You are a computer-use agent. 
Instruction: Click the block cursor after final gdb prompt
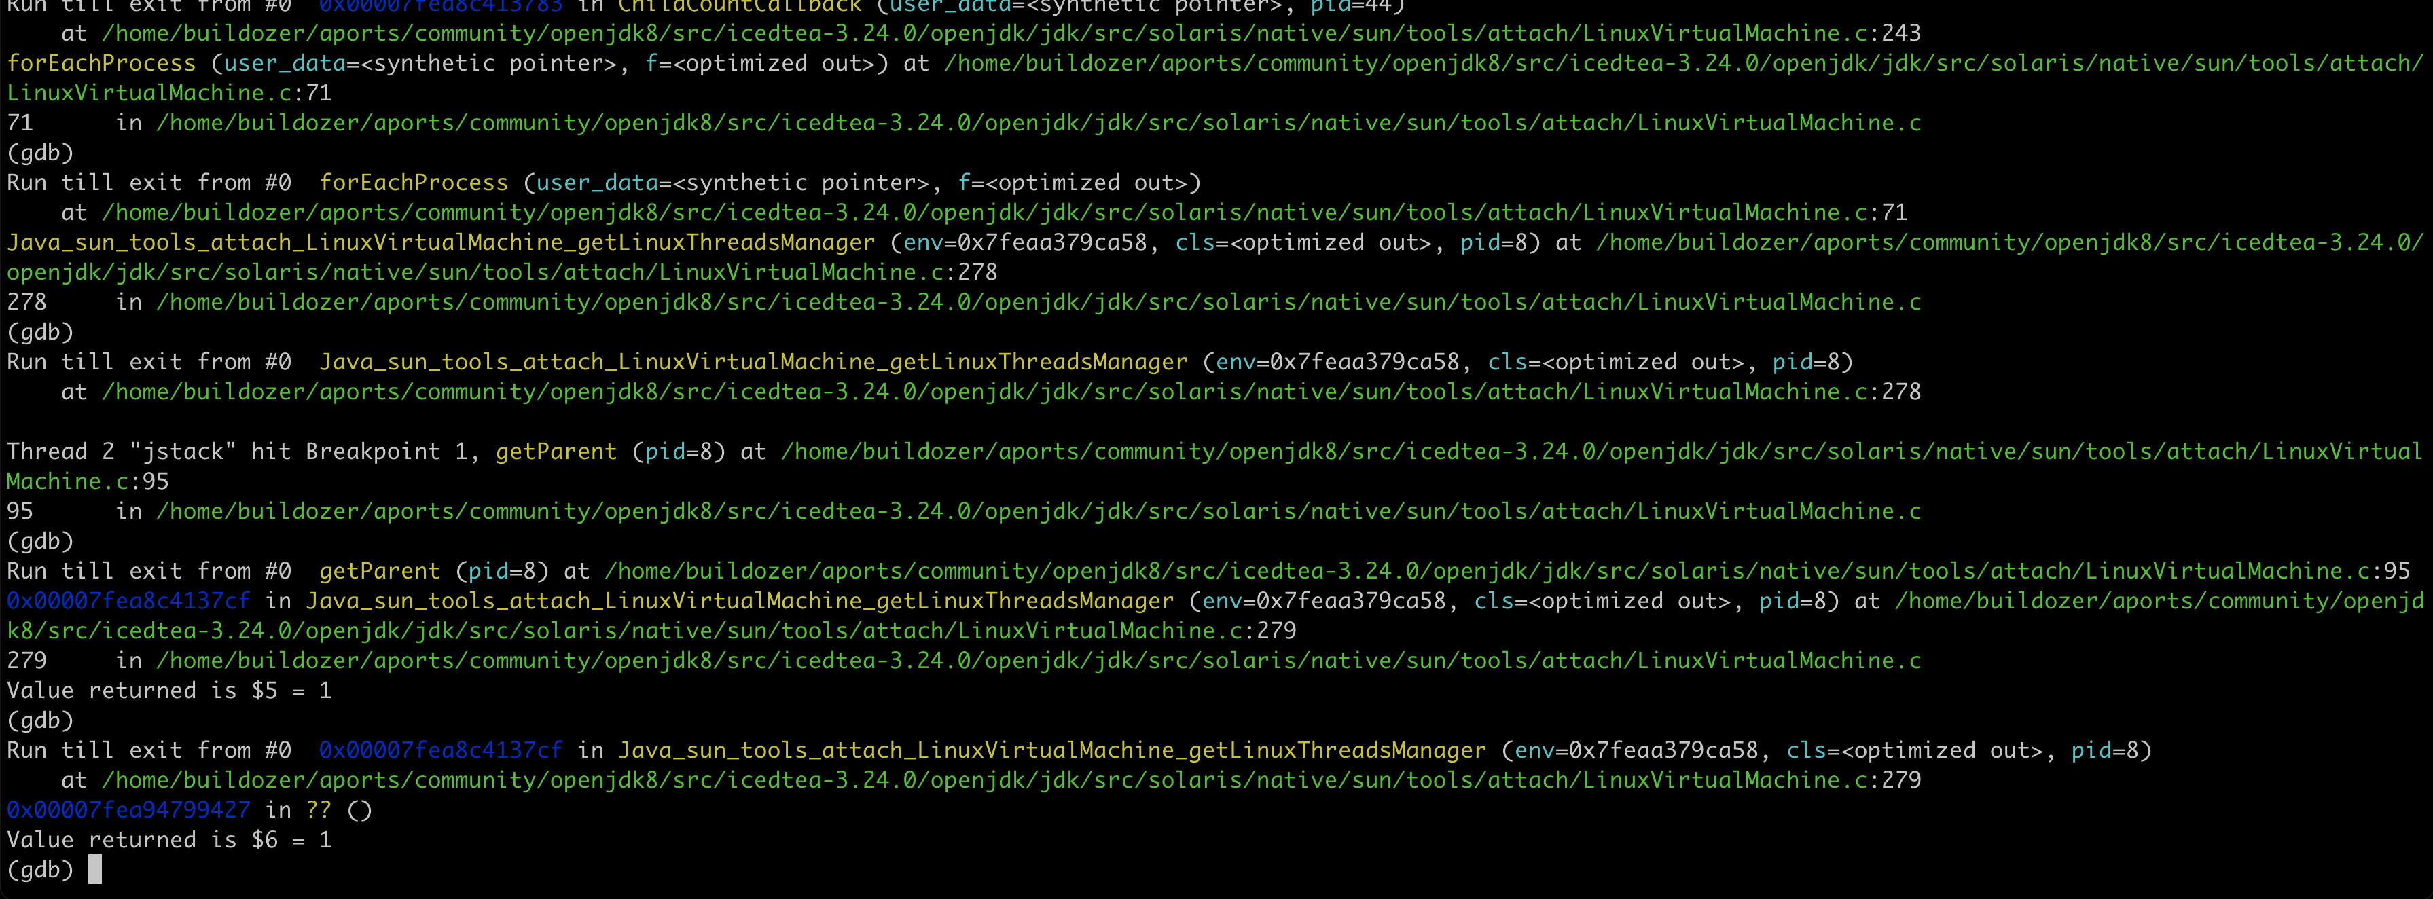tap(94, 870)
